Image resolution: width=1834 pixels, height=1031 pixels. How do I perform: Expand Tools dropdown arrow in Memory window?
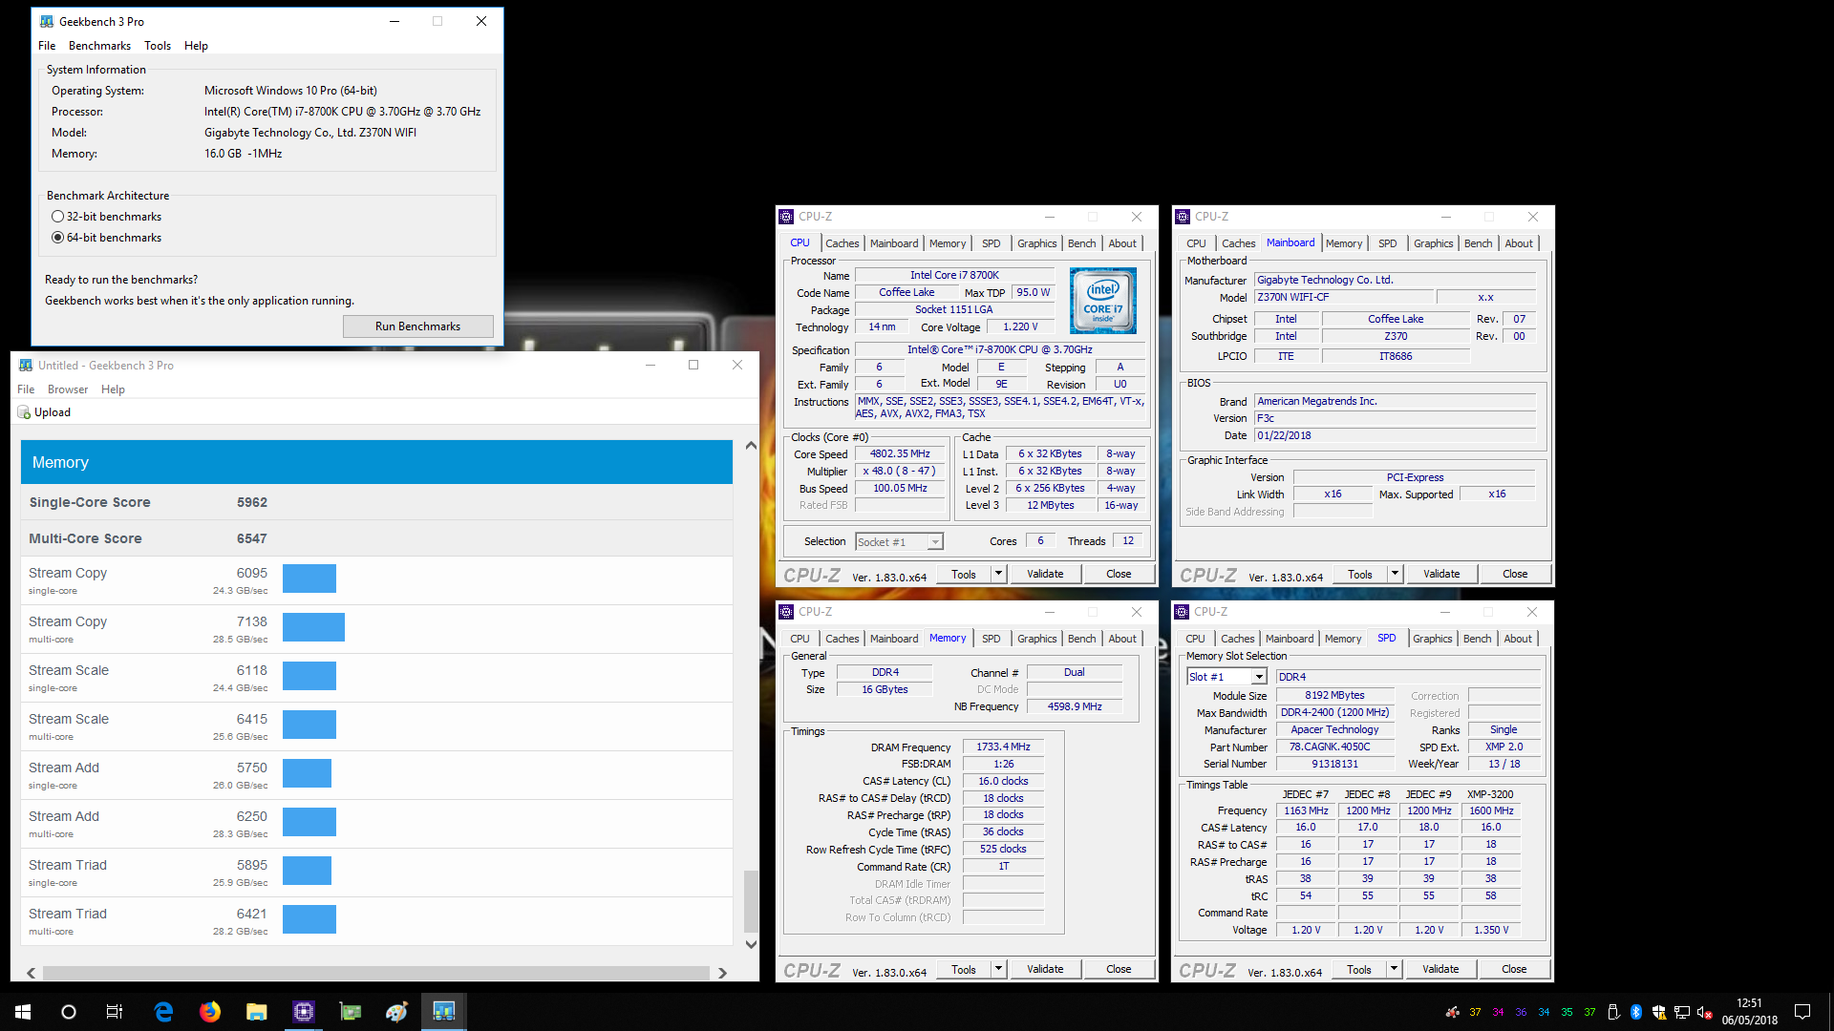[x=998, y=969]
